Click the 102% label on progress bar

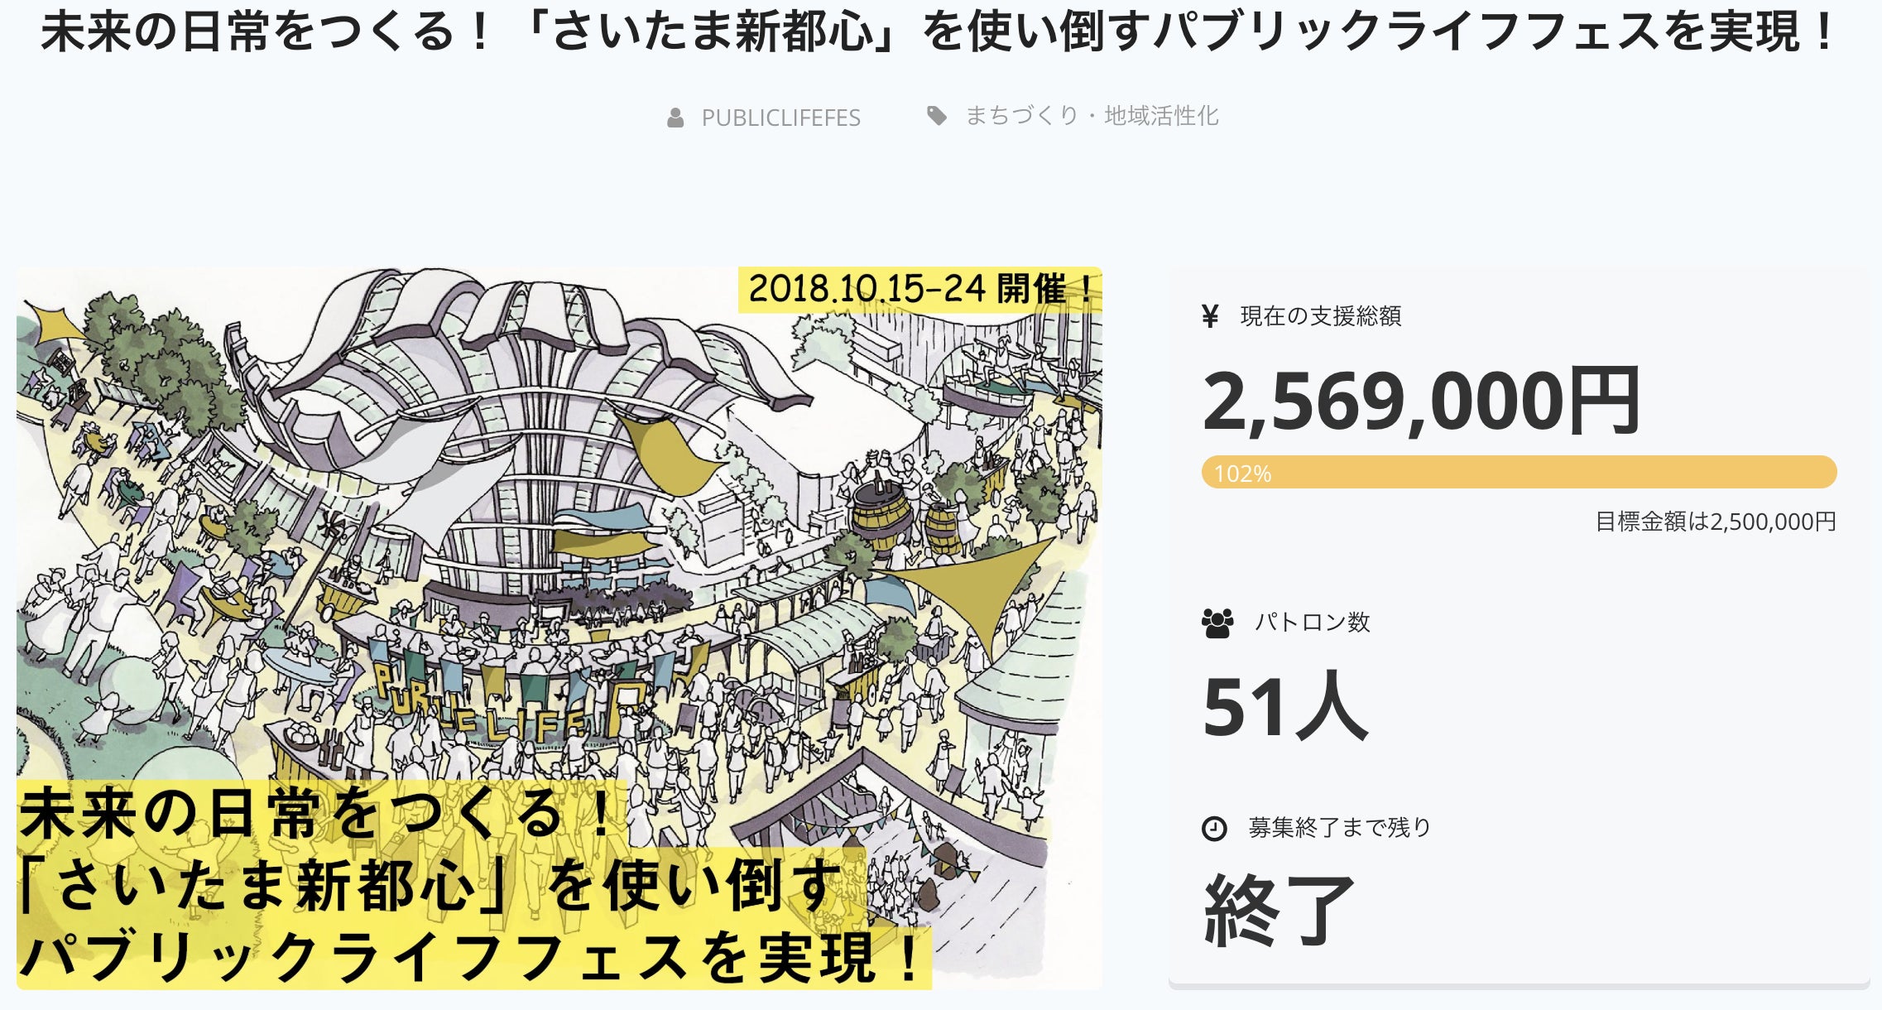pos(1242,474)
